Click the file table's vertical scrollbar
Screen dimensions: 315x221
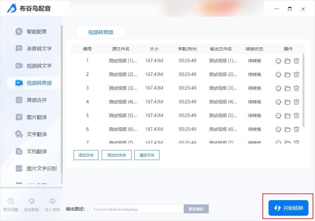pyautogui.click(x=303, y=90)
